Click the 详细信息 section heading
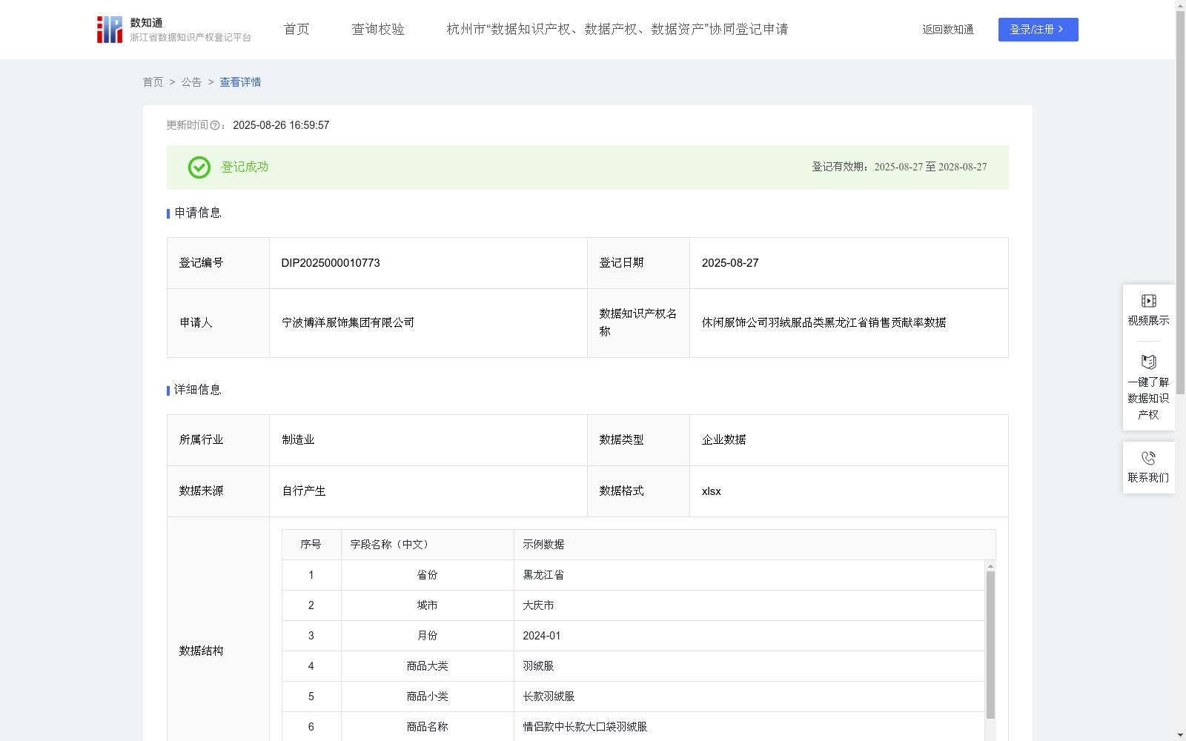This screenshot has width=1186, height=741. pyautogui.click(x=197, y=391)
